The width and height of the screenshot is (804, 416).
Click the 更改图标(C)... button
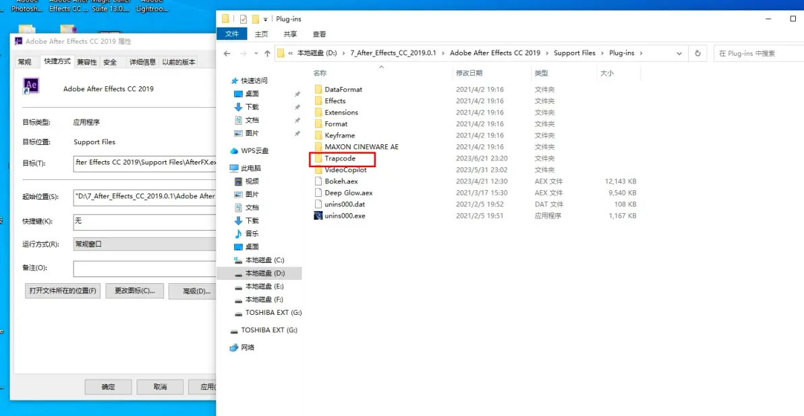click(x=134, y=291)
